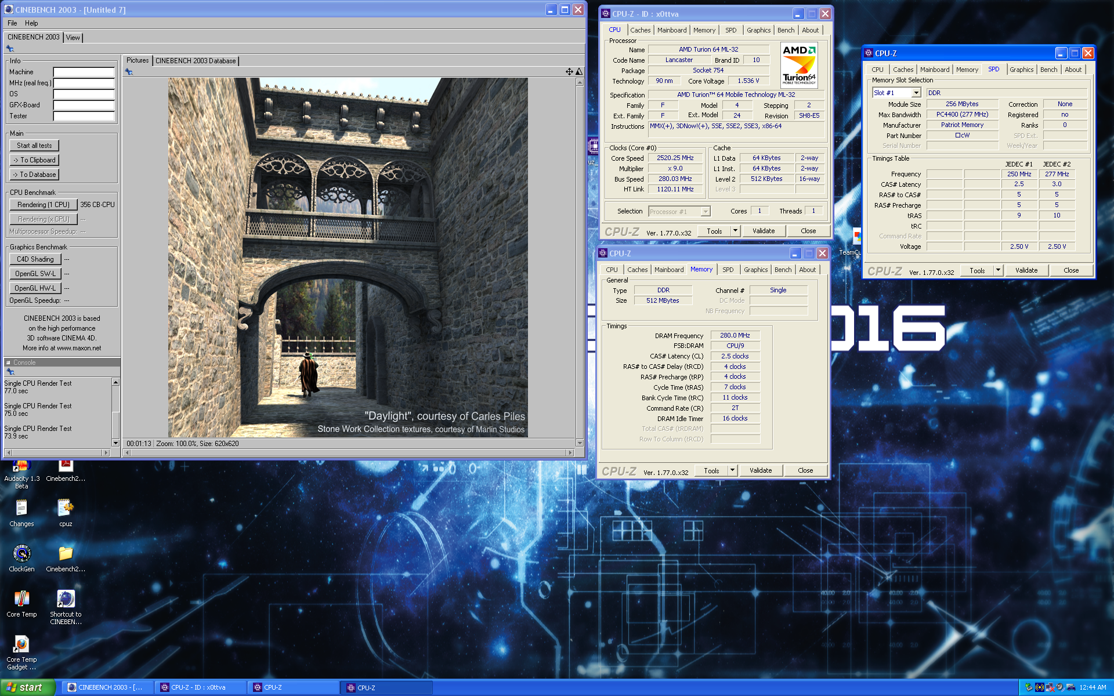
Task: Open the File menu in CINEBENCH
Action: [12, 23]
